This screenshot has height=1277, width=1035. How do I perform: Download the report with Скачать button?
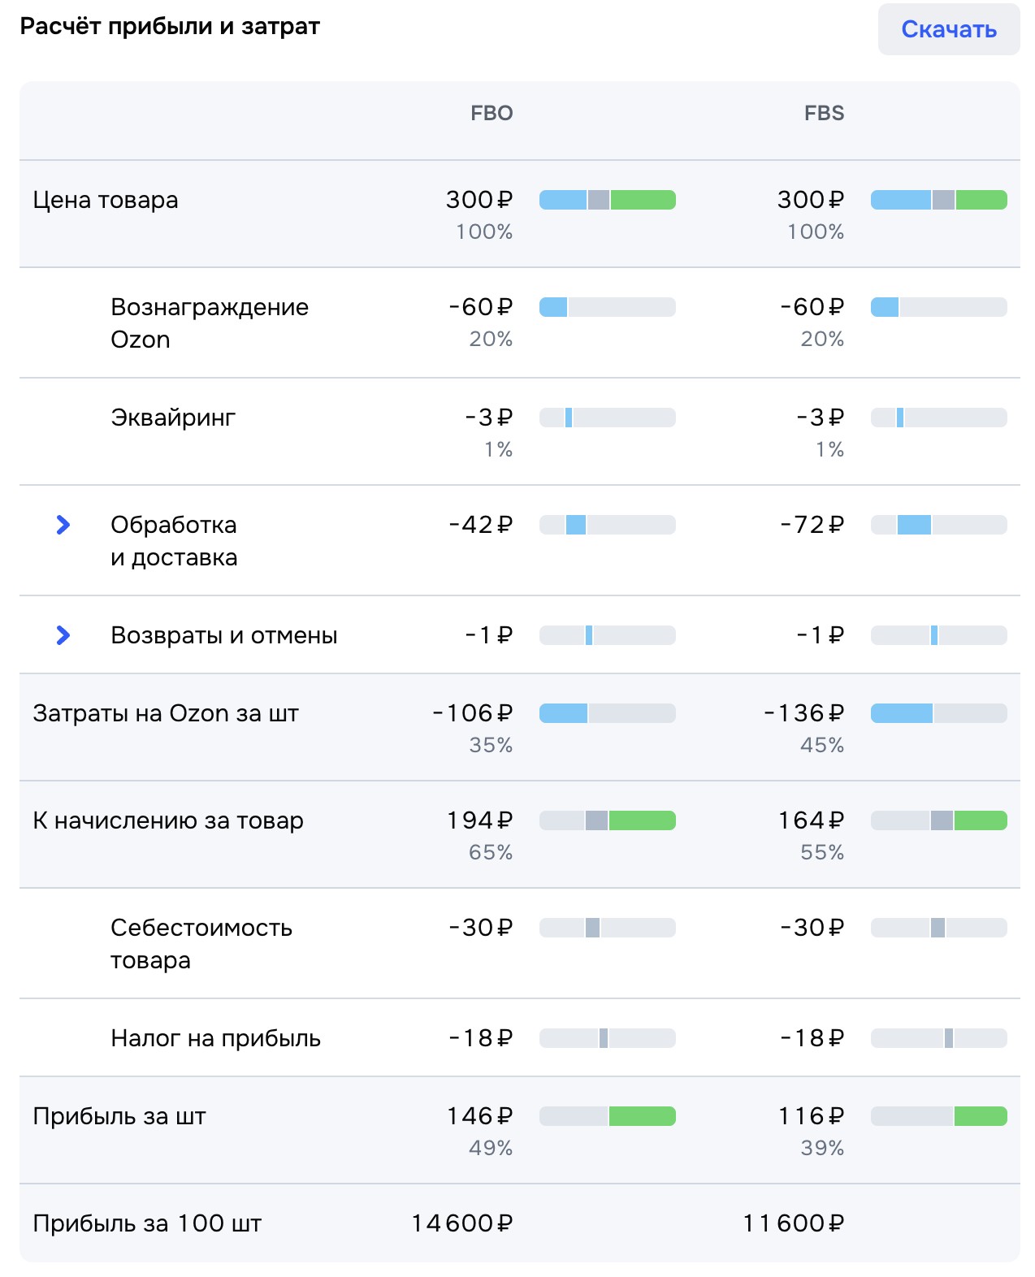click(x=948, y=29)
